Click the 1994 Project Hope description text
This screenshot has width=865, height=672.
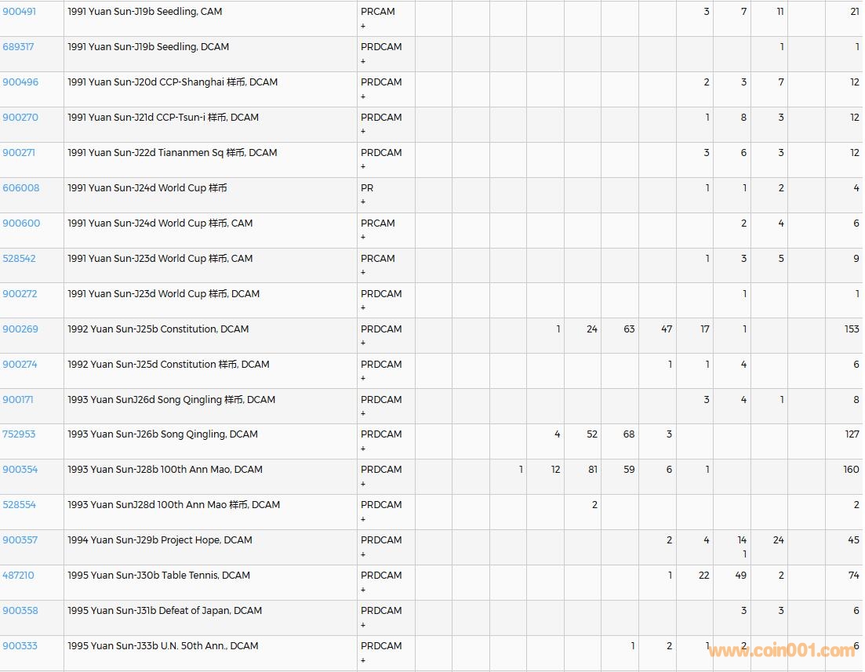click(x=159, y=540)
